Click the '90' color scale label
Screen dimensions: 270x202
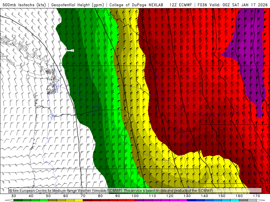click(x=118, y=196)
